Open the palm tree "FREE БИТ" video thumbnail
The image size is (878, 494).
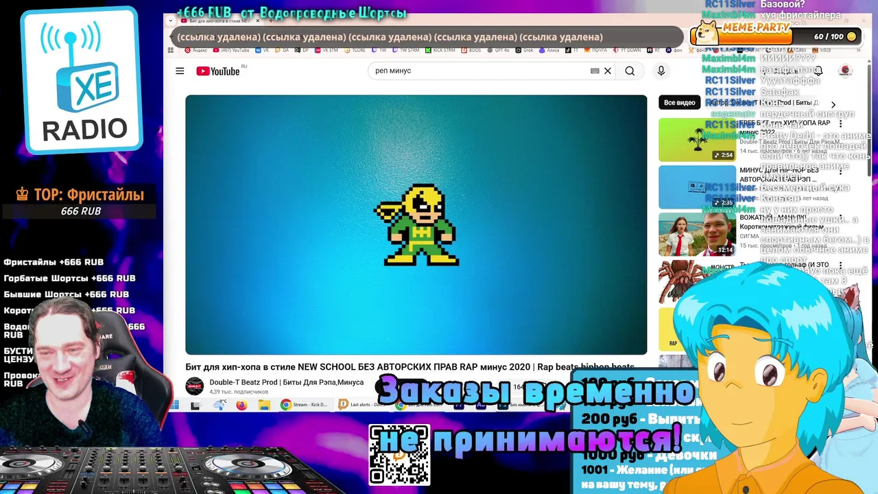click(697, 140)
